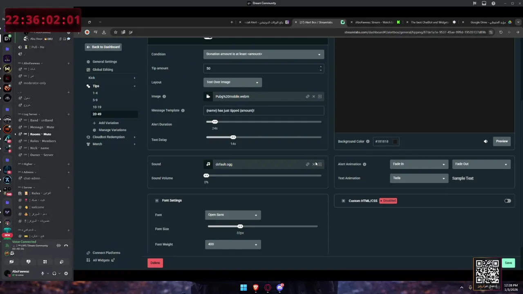Open Discord channel Rooms · Mute

(40, 134)
